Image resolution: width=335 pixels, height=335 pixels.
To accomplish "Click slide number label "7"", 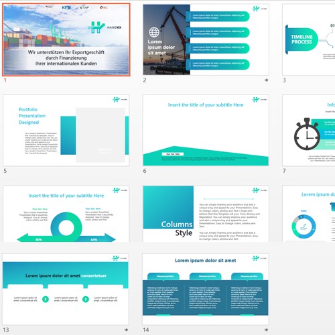I will pos(284,171).
